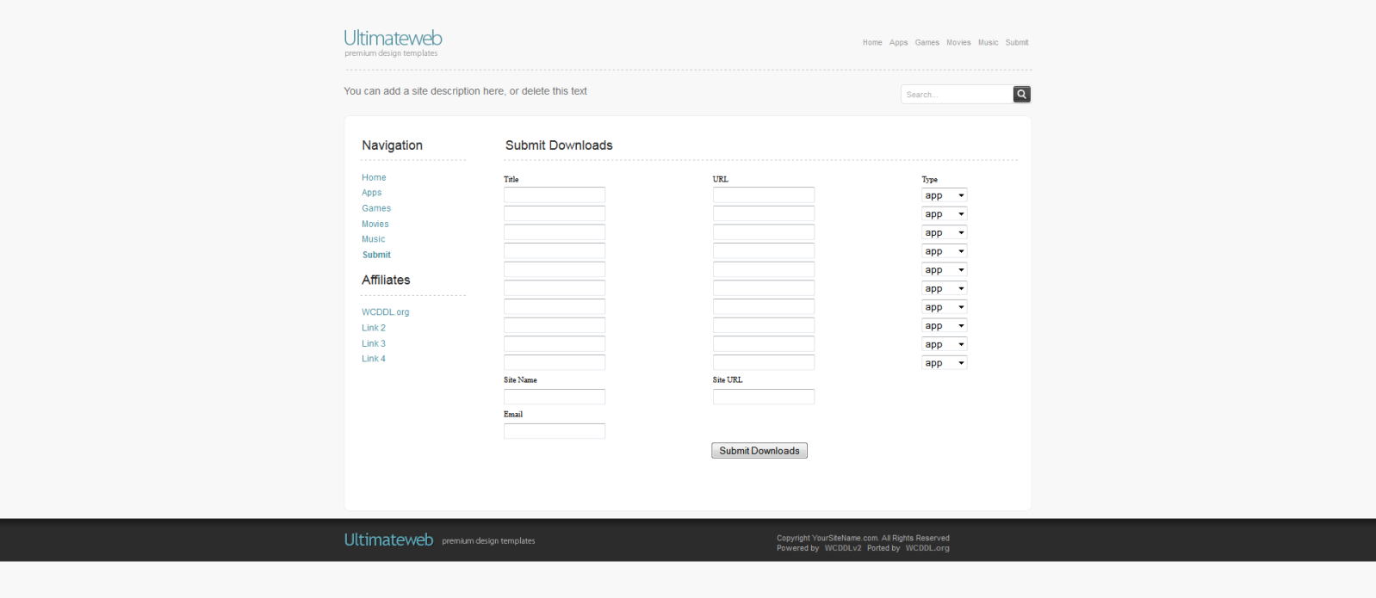Select Submit in top navigation menu
Screen dimensions: 1376x598
pyautogui.click(x=1016, y=42)
